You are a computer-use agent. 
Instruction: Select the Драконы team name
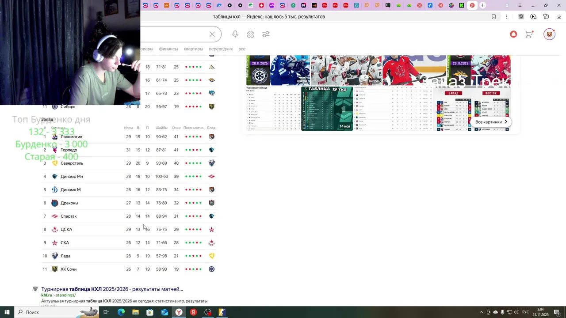point(69,203)
